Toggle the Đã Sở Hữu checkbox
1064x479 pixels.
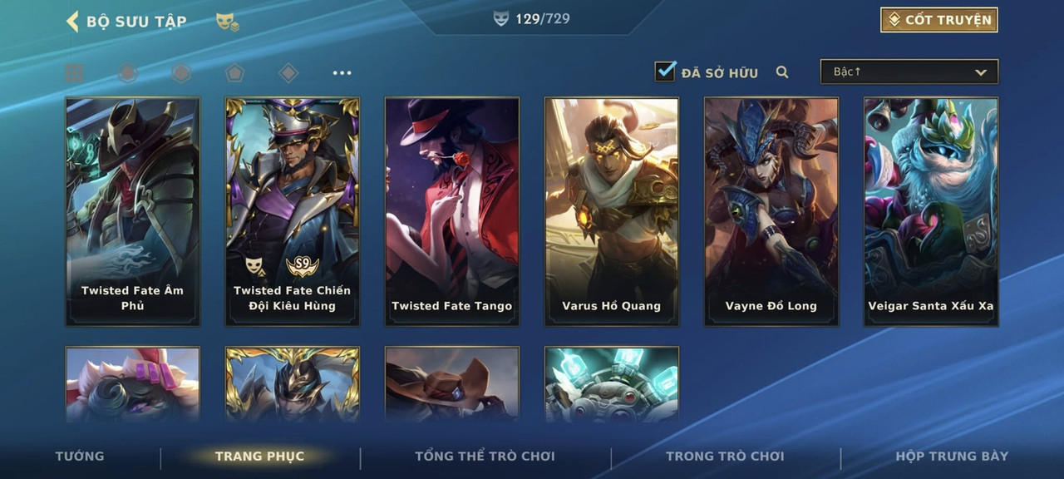(x=666, y=71)
